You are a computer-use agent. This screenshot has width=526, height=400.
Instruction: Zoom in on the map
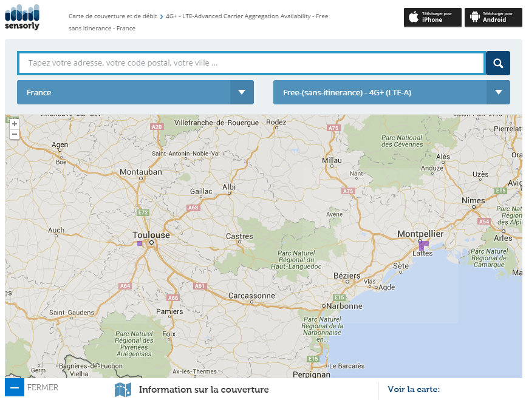click(x=14, y=124)
